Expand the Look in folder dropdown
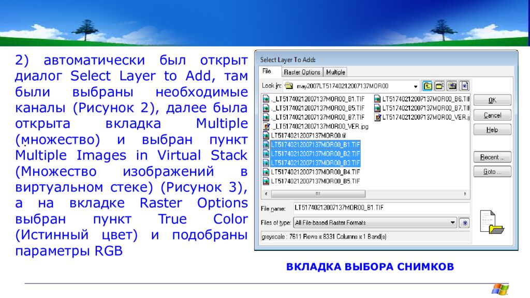This screenshot has width=530, height=298. [x=416, y=86]
